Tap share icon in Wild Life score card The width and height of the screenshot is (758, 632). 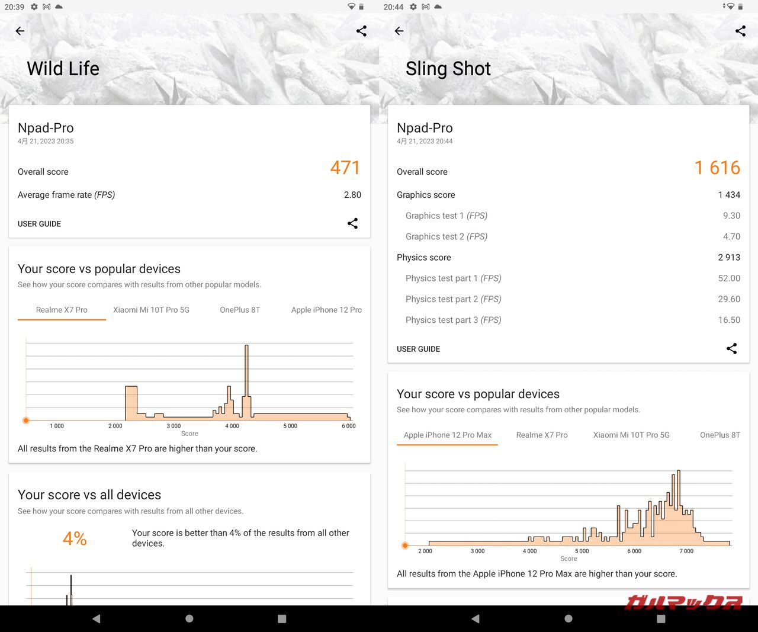click(x=352, y=223)
